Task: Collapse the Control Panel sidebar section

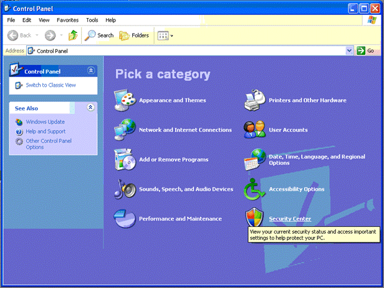Action: coord(91,71)
